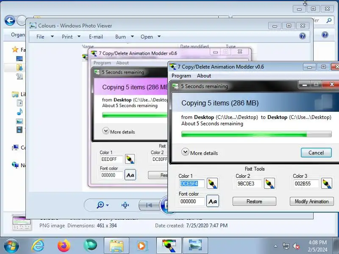339x254 pixels.
Task: Click PNG thumbnail in Explorer details pane
Action: click(22, 223)
